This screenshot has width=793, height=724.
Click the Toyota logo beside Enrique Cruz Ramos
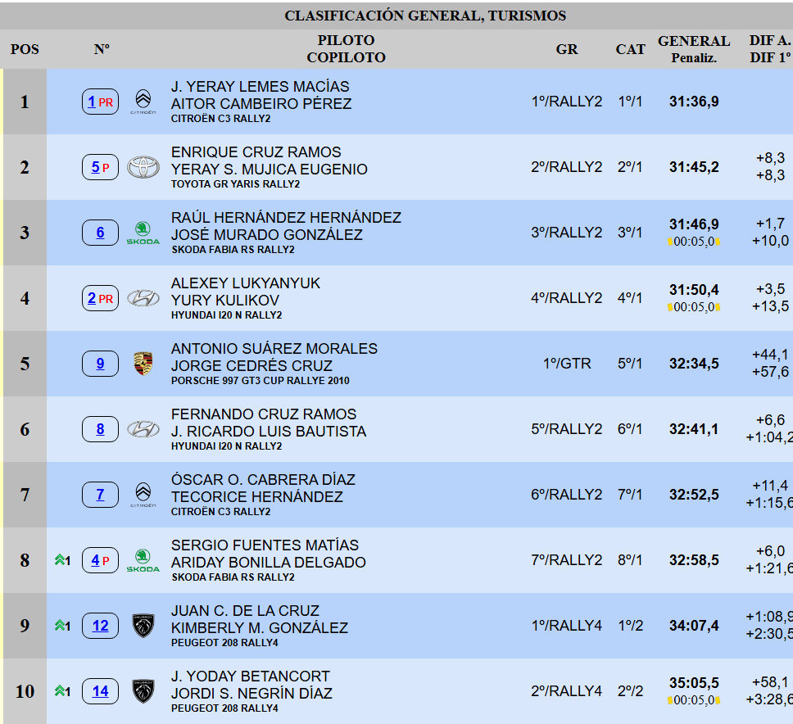pyautogui.click(x=143, y=168)
